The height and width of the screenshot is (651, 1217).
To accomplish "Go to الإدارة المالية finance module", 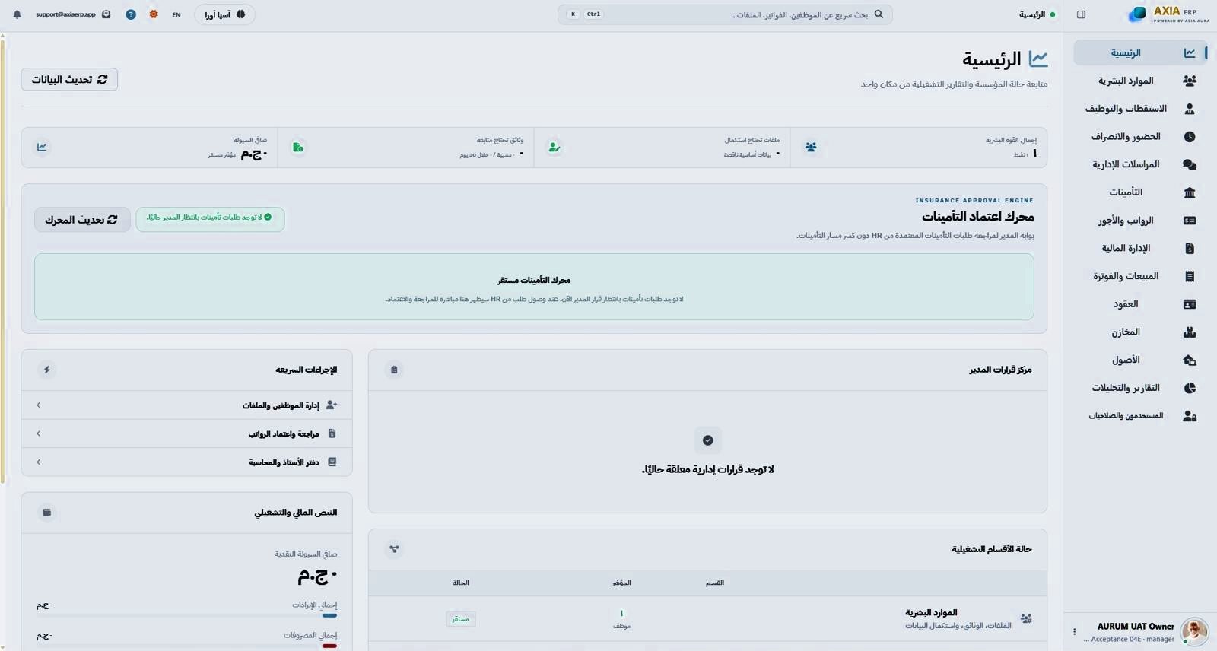I will [x=1140, y=248].
